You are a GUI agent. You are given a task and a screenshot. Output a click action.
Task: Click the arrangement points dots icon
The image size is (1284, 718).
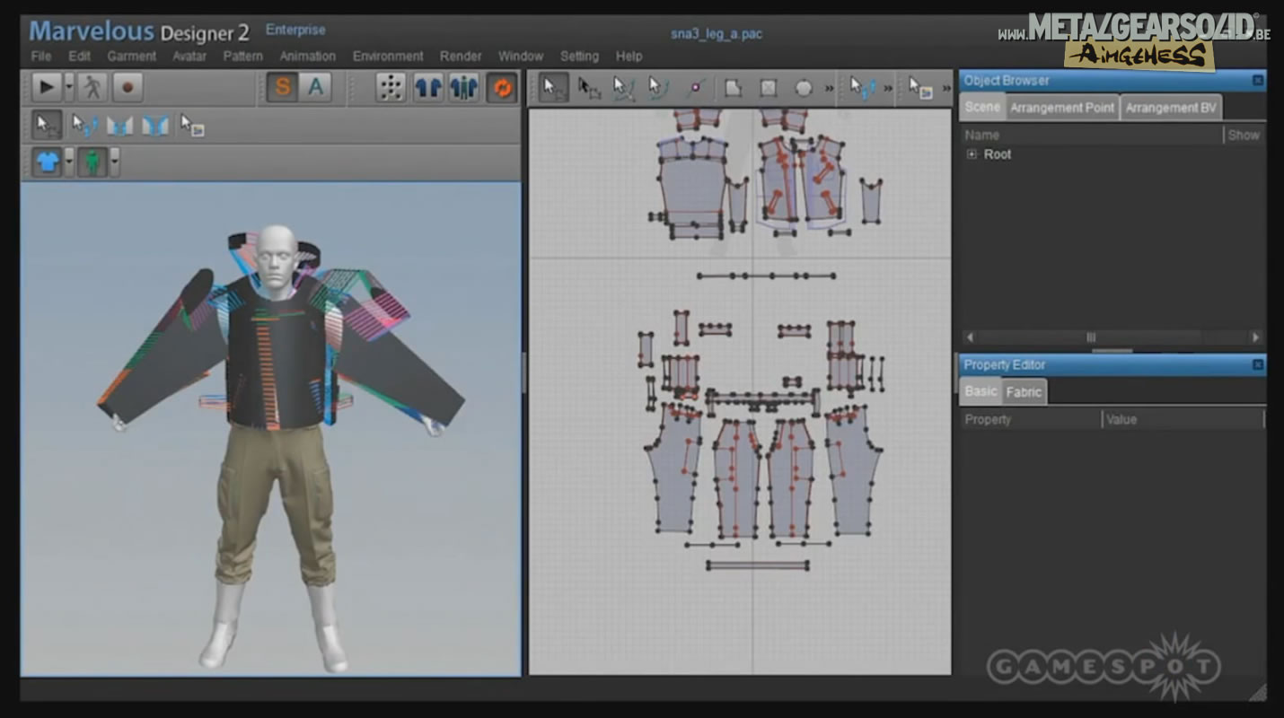pos(391,87)
